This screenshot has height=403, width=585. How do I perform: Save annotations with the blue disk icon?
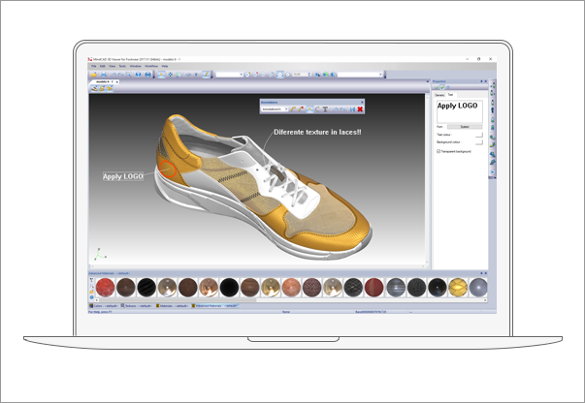tap(352, 109)
